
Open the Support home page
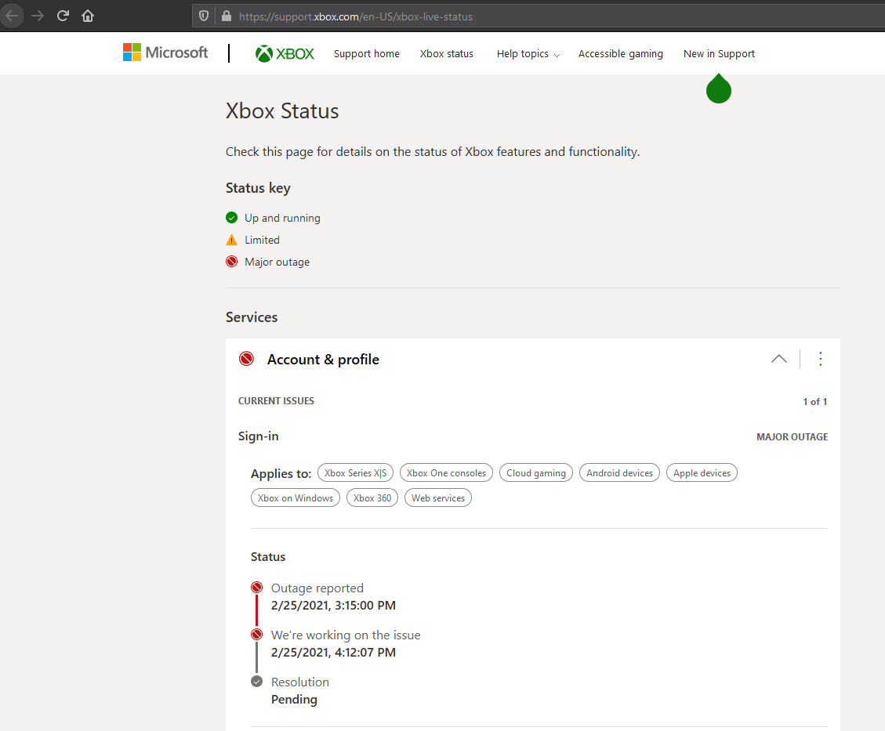[x=366, y=53]
